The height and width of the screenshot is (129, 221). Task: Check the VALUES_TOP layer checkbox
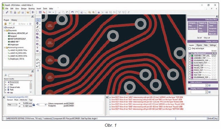190,68
